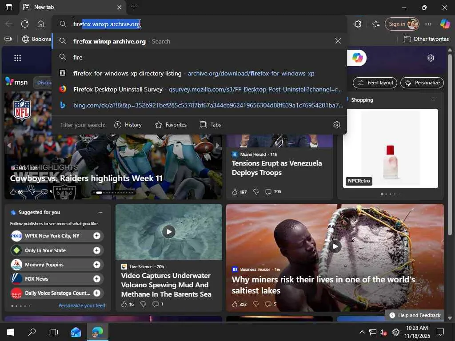Click the Personalize button

tap(422, 83)
